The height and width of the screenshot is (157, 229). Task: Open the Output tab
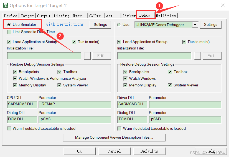tap(44, 16)
